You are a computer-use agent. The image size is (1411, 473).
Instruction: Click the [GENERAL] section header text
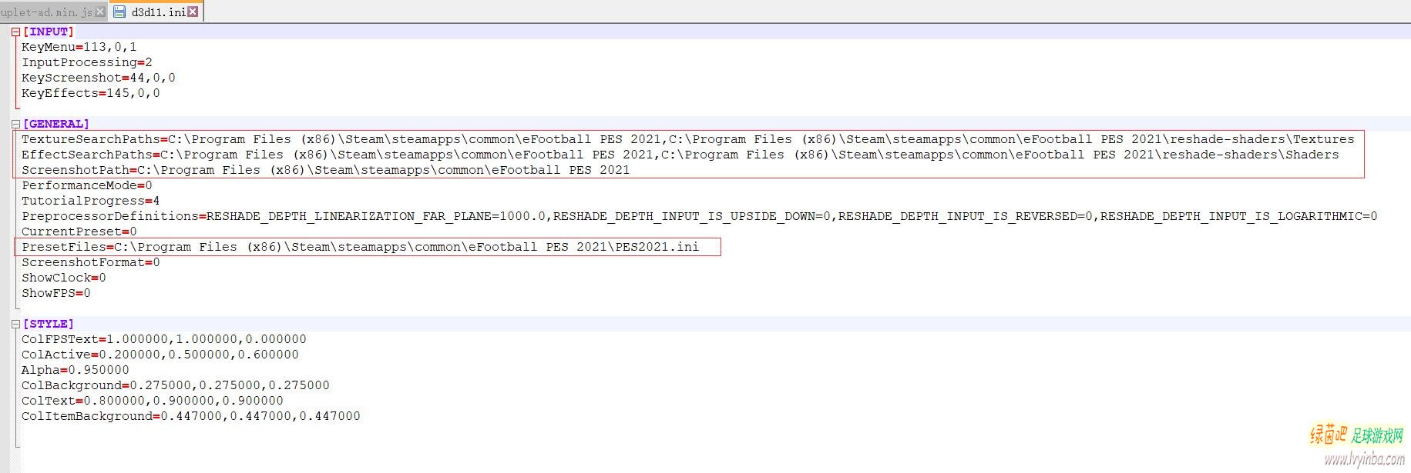click(x=56, y=124)
